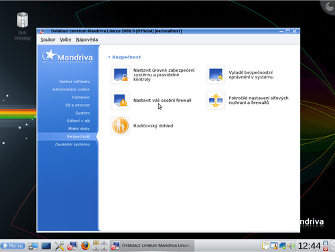
Task: Switch to virtual desktop 1 in pager
Action: [96, 243]
